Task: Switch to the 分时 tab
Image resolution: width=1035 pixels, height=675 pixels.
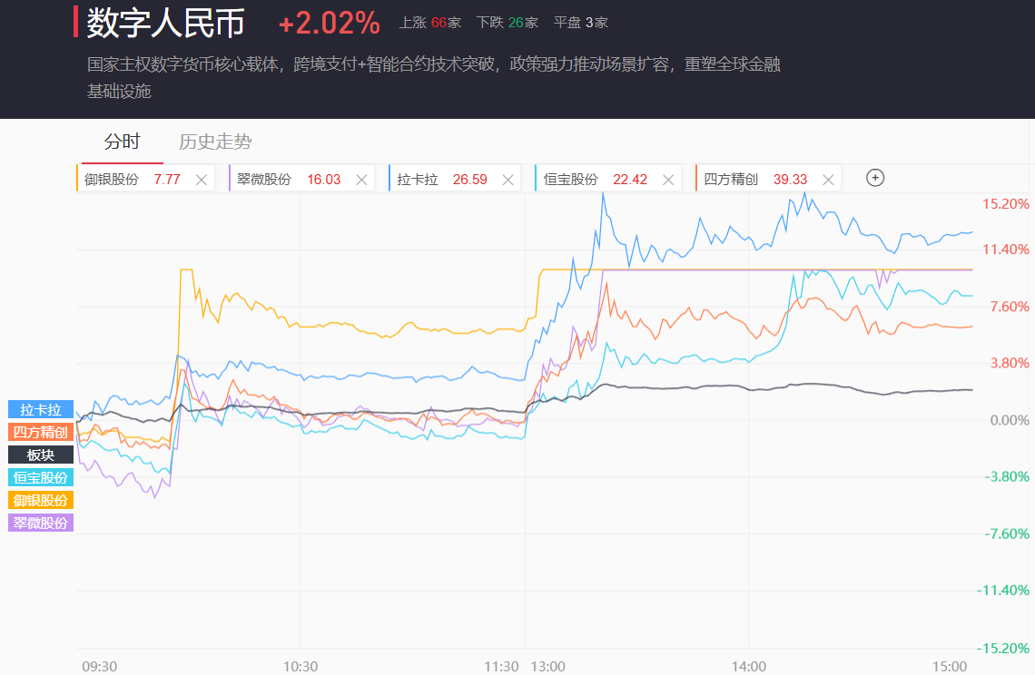Action: [x=123, y=142]
